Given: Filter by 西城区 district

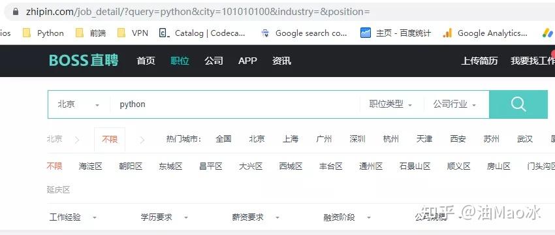Looking at the screenshot, I should pos(291,166).
